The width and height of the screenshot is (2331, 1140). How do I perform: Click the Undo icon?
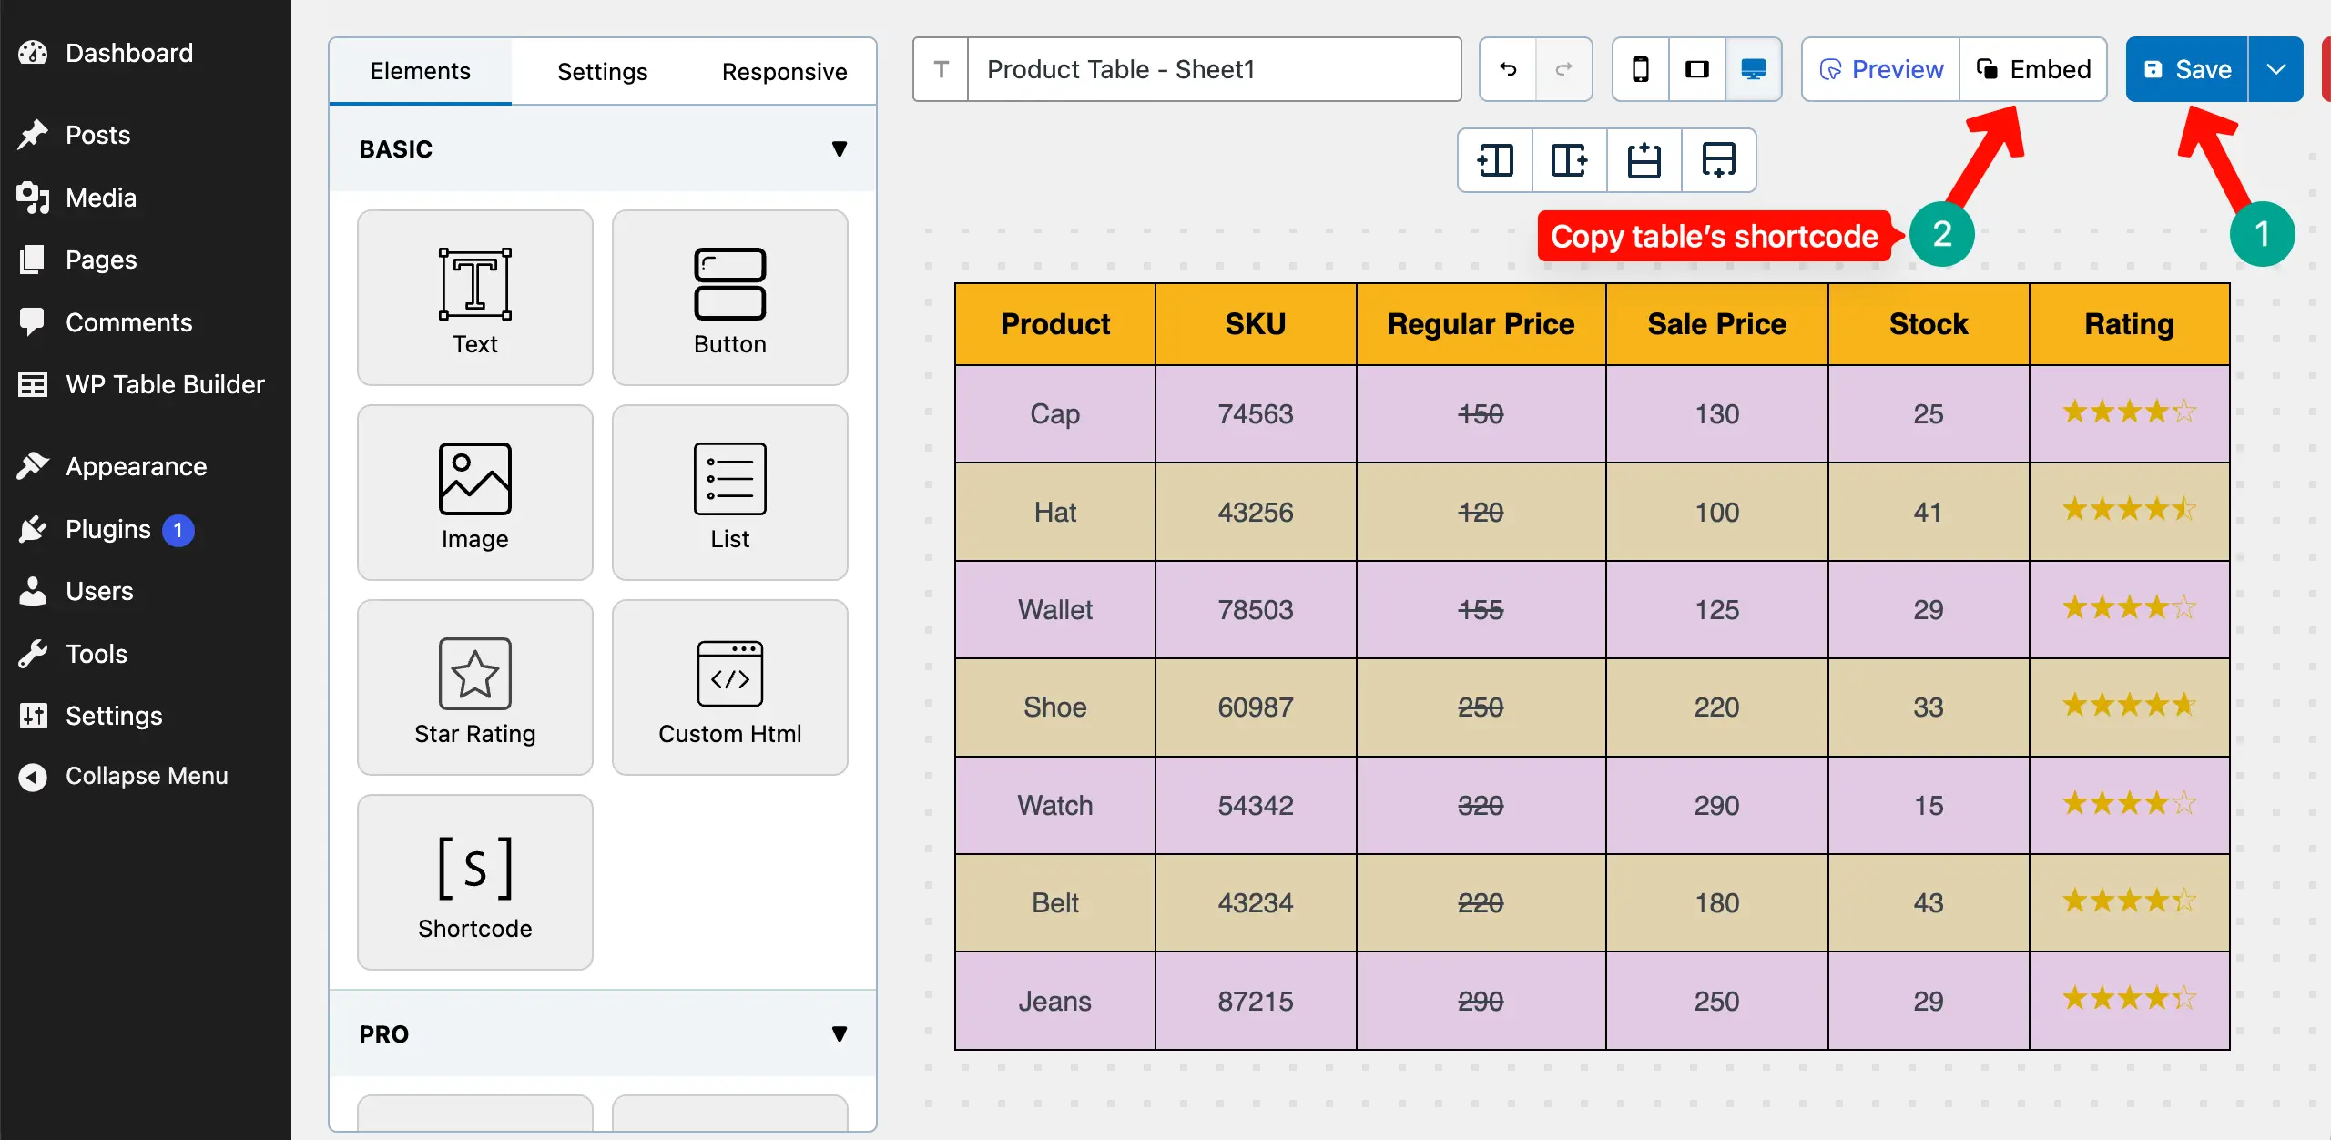click(1507, 69)
